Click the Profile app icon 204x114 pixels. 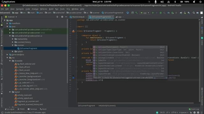coord(168,13)
